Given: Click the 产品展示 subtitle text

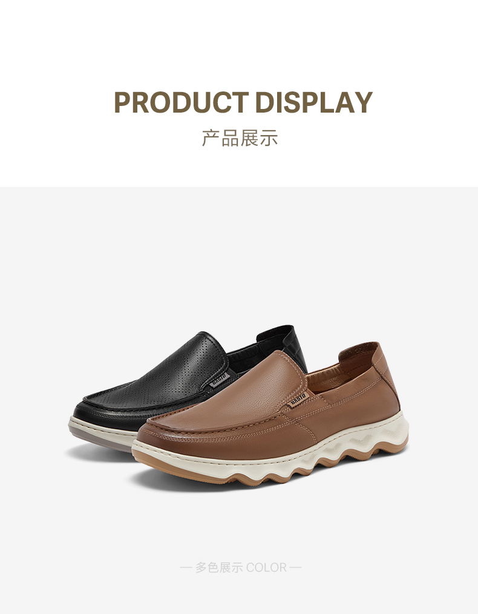Looking at the screenshot, I should point(240,138).
